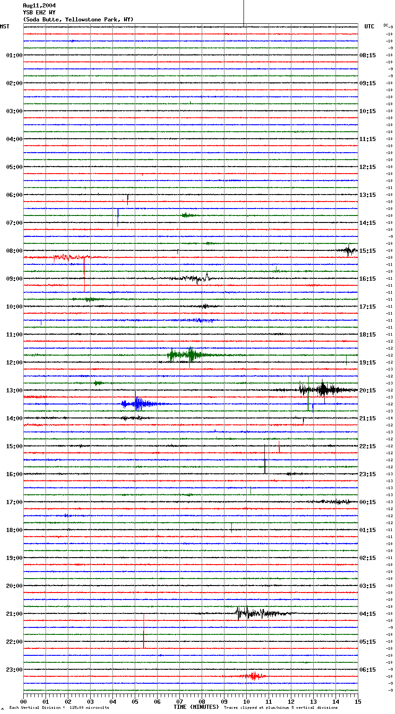Click the "20:00" MST row label
This screenshot has height=714, width=395.
coord(14,586)
